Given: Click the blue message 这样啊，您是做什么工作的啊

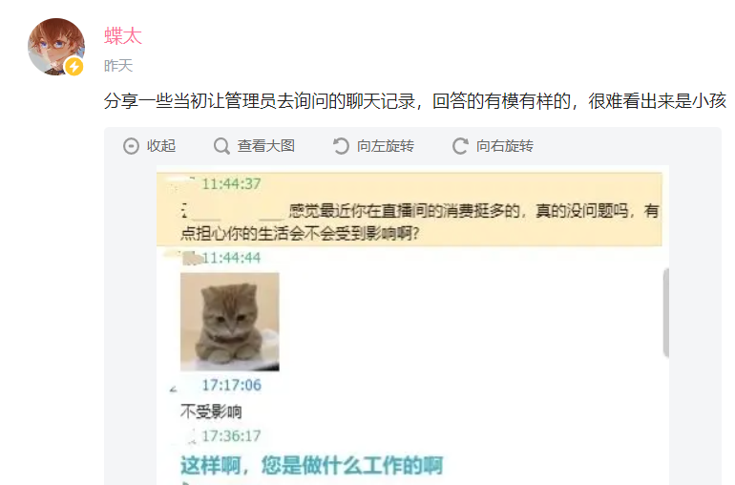Looking at the screenshot, I should pyautogui.click(x=312, y=465).
